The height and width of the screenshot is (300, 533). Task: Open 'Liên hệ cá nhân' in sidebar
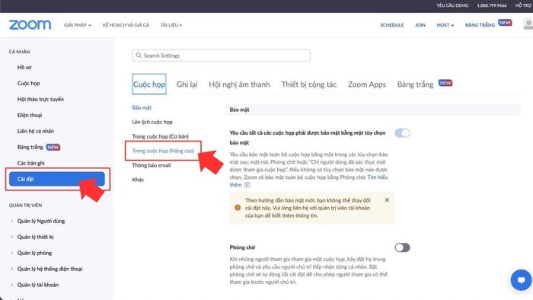click(x=36, y=131)
